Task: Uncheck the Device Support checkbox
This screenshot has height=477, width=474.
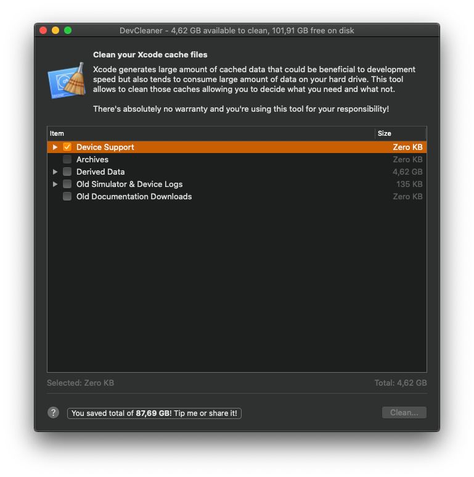Action: 67,147
